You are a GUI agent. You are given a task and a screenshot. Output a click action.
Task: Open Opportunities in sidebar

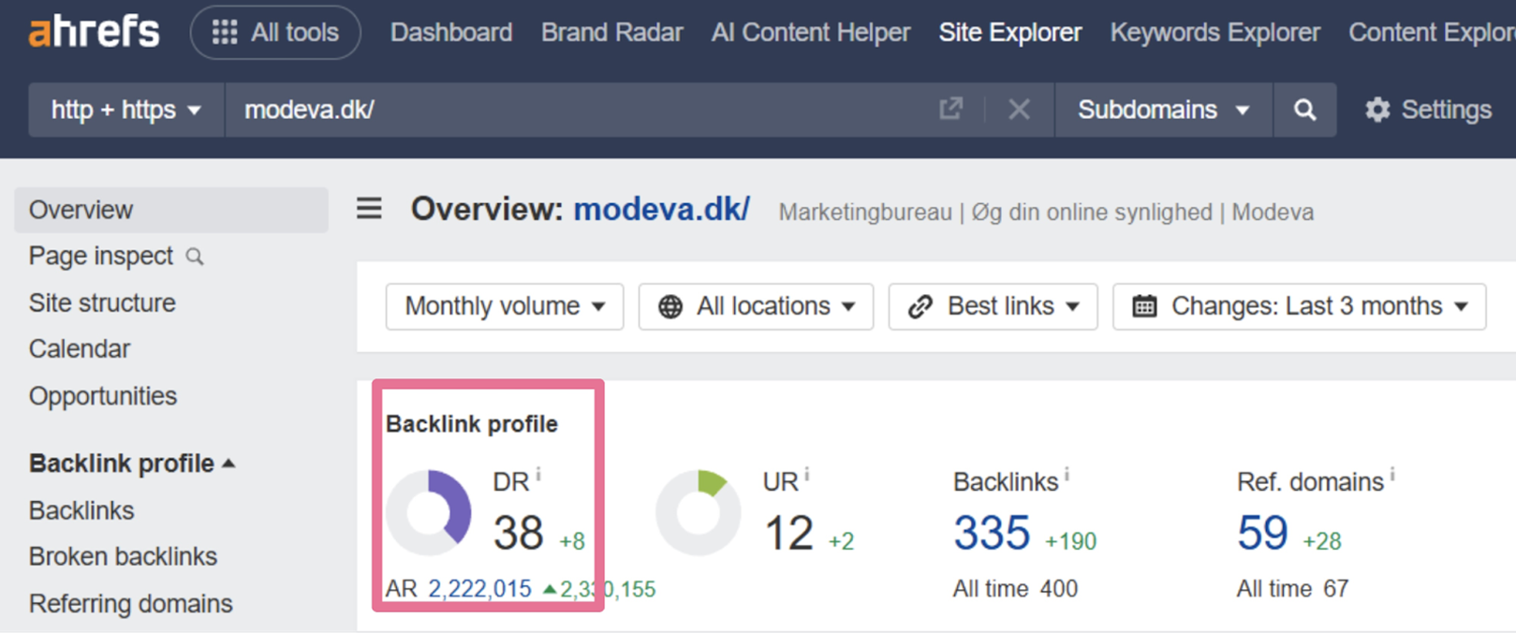[x=103, y=396]
